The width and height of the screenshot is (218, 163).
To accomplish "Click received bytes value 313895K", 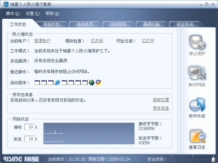I will (x=147, y=129).
